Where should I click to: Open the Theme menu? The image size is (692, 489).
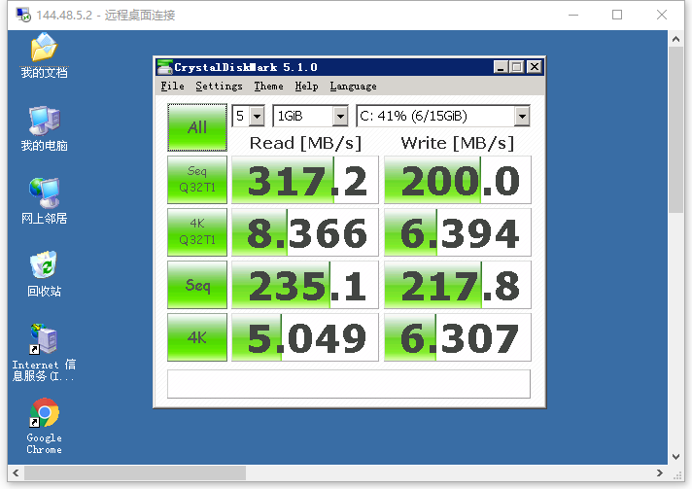point(268,87)
